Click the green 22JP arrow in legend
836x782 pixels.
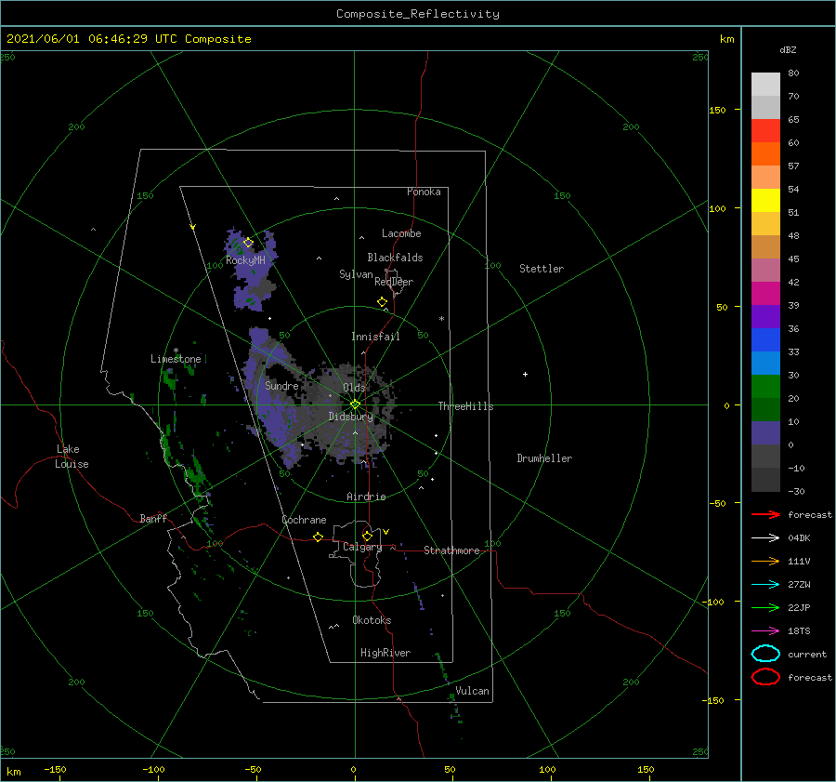(x=765, y=607)
